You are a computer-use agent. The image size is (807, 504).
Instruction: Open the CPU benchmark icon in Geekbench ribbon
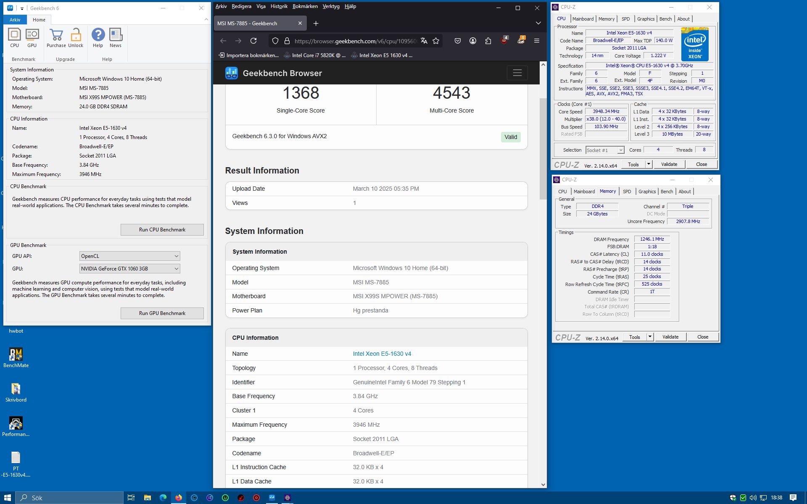click(x=14, y=38)
